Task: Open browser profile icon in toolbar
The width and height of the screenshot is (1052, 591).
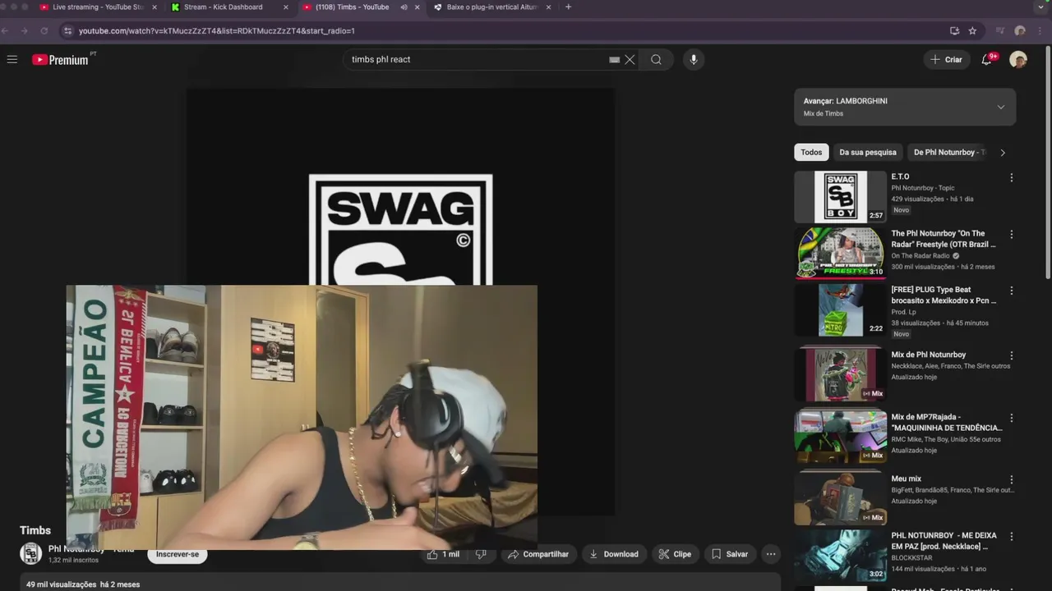Action: click(1020, 30)
